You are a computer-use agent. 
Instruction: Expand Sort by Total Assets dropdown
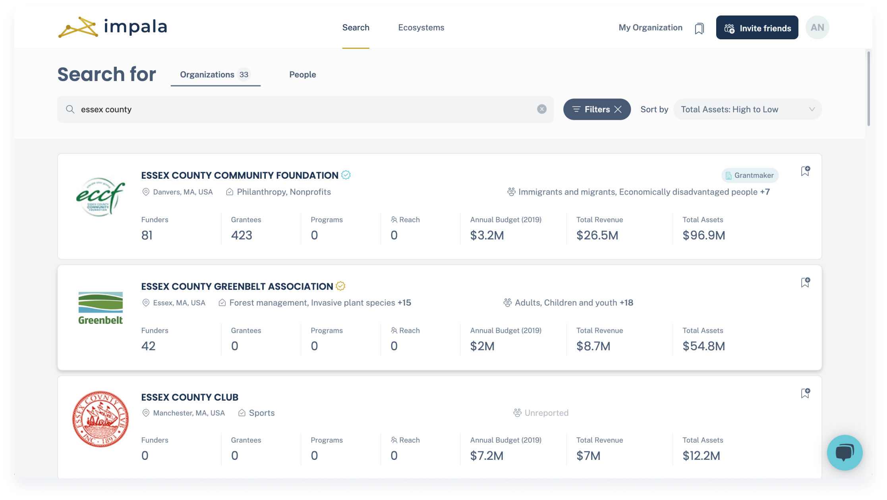[747, 109]
